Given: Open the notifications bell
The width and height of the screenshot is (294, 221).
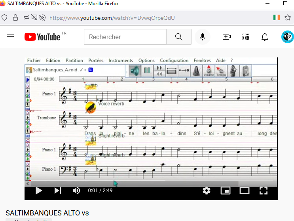Looking at the screenshot, I should click(265, 37).
